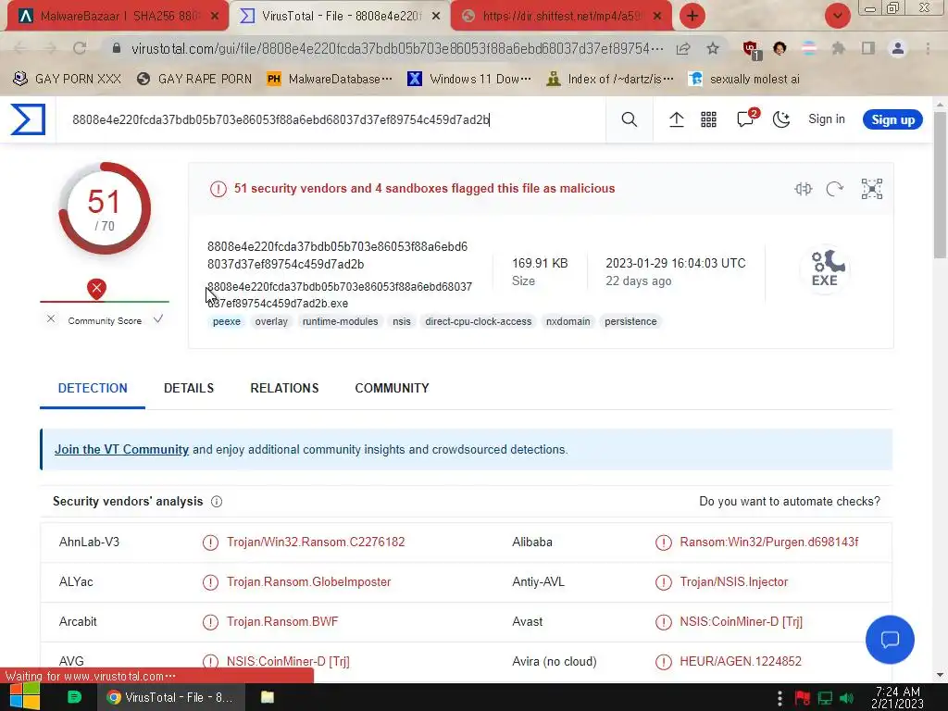948x711 pixels.
Task: Click the overlay tag
Action: (x=271, y=321)
